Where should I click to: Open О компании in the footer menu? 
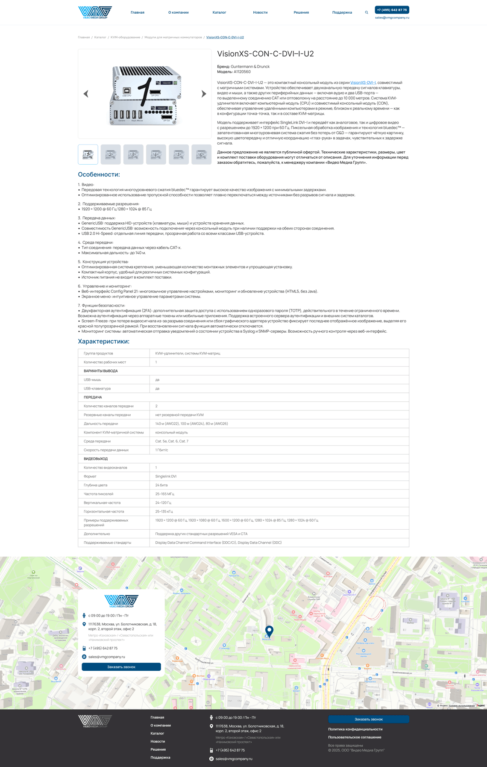click(x=161, y=726)
